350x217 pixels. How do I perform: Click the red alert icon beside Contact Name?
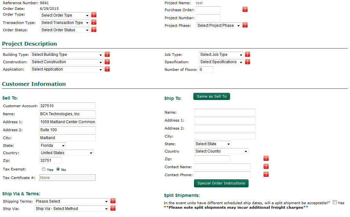[x=266, y=166]
